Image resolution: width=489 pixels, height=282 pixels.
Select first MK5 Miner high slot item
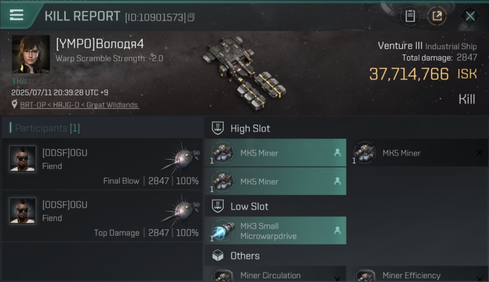click(275, 153)
